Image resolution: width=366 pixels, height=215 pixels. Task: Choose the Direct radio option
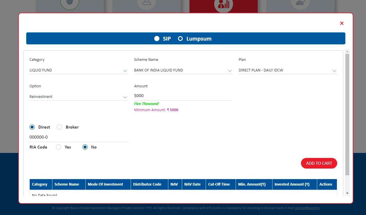[32, 127]
